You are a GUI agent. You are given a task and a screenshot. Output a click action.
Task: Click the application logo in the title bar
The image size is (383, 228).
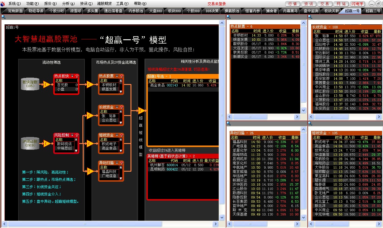tap(3, 4)
